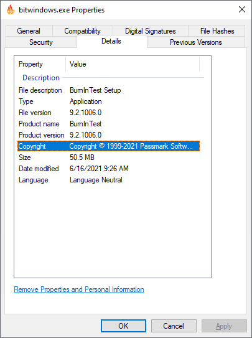Open the Previous Versions tab
Image resolution: width=252 pixels, height=338 pixels.
coord(195,42)
